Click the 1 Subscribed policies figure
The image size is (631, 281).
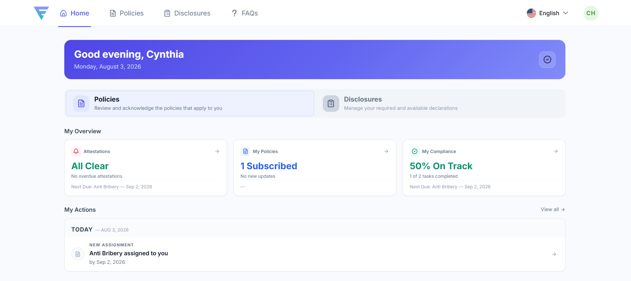pos(269,166)
